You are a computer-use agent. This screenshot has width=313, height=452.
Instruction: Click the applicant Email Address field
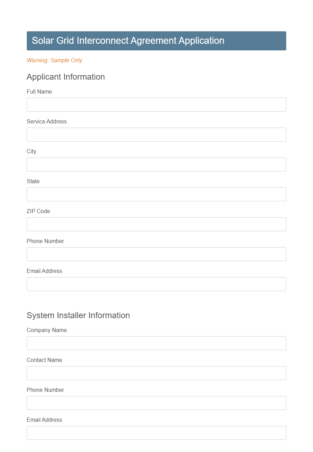(x=156, y=284)
